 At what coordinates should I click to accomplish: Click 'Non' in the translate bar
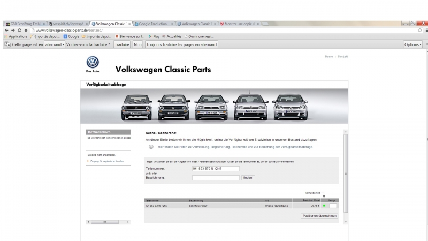pyautogui.click(x=137, y=44)
